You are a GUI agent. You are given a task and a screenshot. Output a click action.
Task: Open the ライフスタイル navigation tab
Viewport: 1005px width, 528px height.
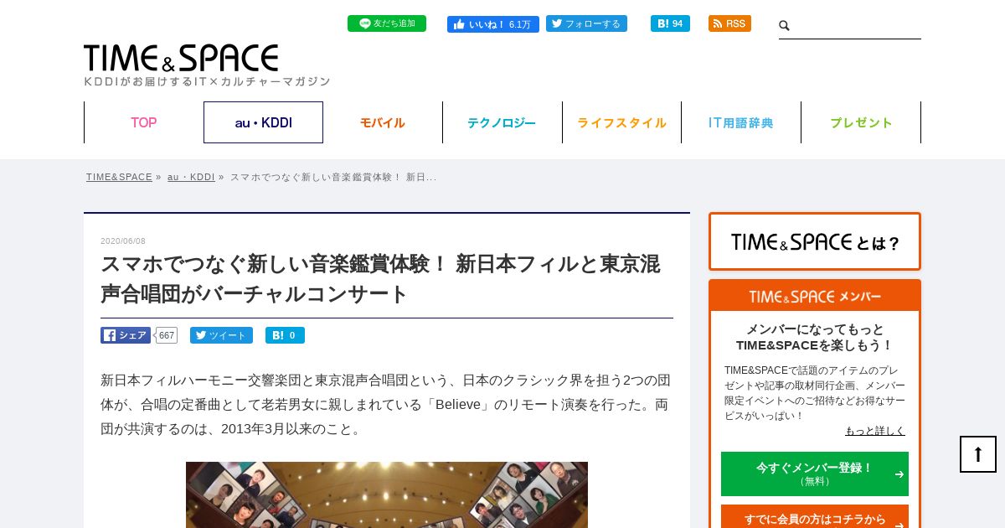[621, 122]
